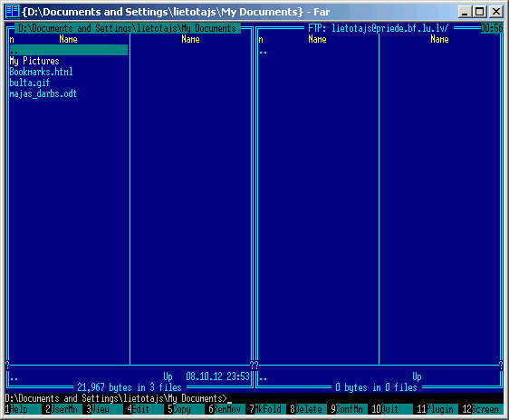The width and height of the screenshot is (509, 420).
Task: Select the My Pictures folder
Action: coord(34,61)
